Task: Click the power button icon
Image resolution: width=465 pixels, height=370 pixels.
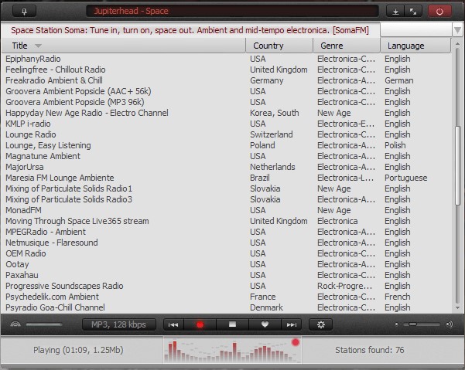Action: (x=439, y=11)
